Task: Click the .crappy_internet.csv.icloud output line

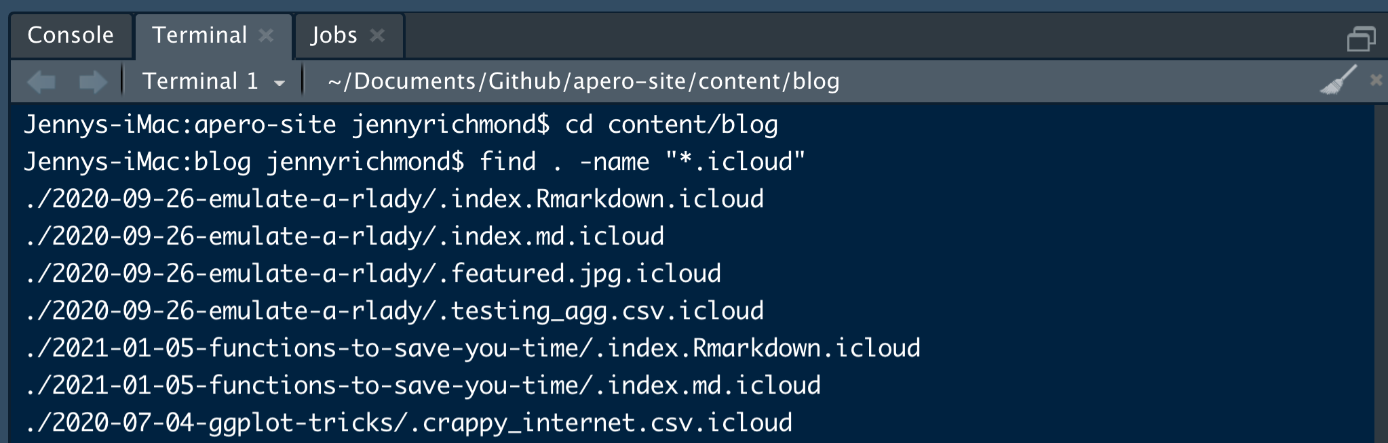Action: 408,423
